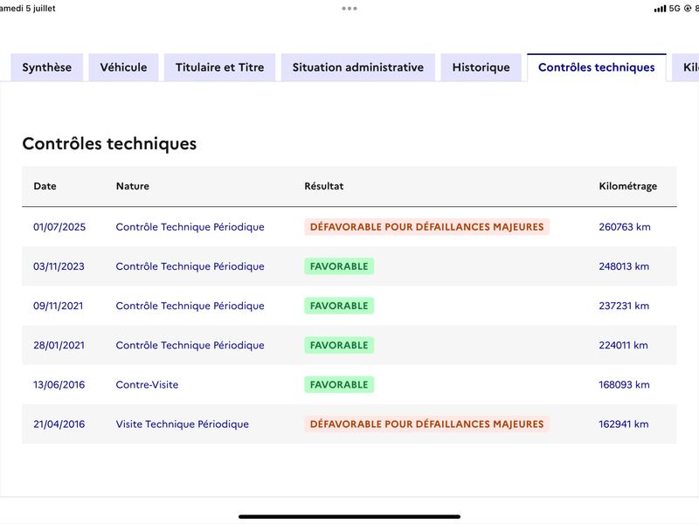Click the 248013 km mileage value
The height and width of the screenshot is (524, 699).
[x=624, y=266]
